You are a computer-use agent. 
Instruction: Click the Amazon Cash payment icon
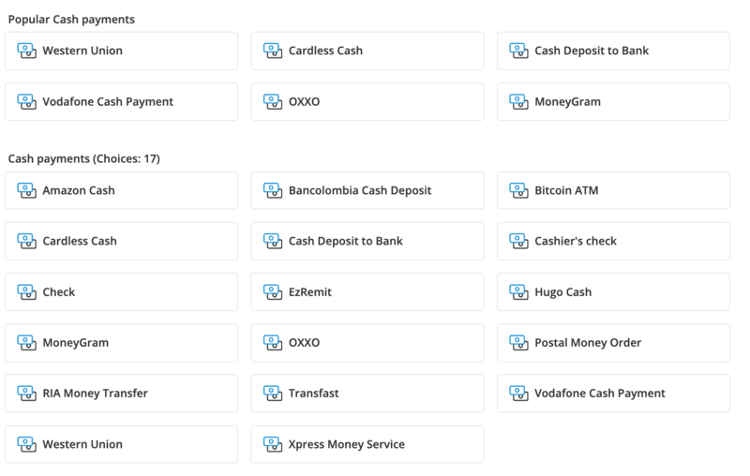pos(27,190)
